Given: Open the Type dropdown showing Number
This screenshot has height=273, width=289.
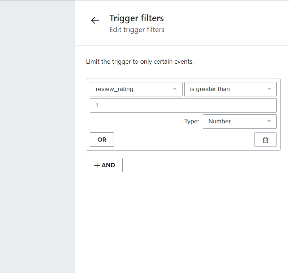Looking at the screenshot, I should click(240, 122).
